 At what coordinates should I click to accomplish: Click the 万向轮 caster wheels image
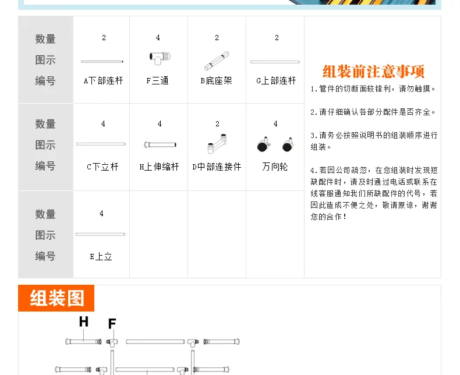tap(275, 144)
